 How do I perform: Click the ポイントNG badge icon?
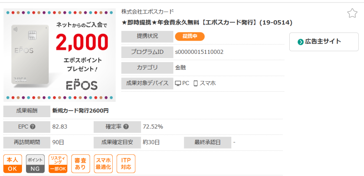(35, 164)
